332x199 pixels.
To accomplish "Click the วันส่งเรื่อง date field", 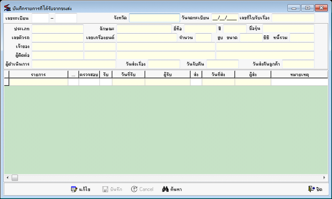I will click(164, 64).
